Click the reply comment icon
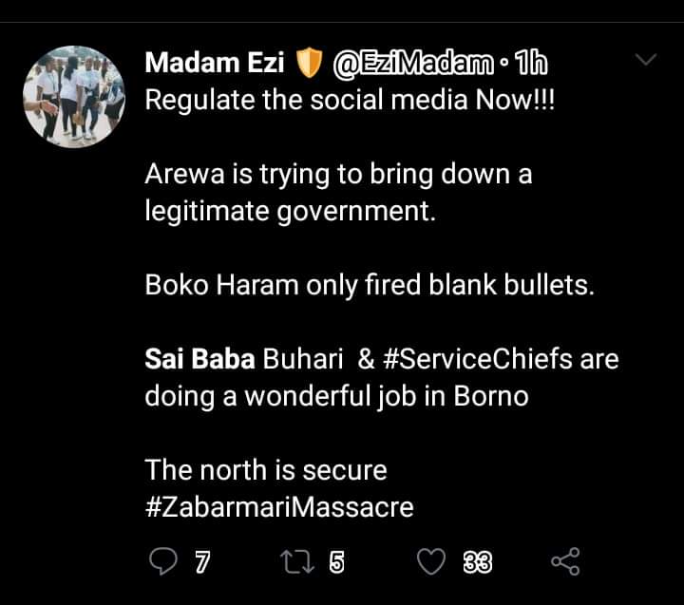684x605 pixels. point(163,562)
